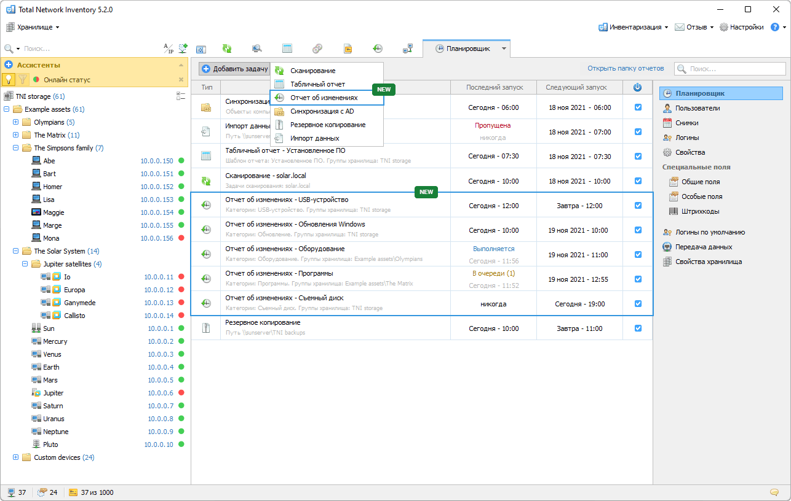Open the software licenses discs toolbar tab

(x=317, y=49)
